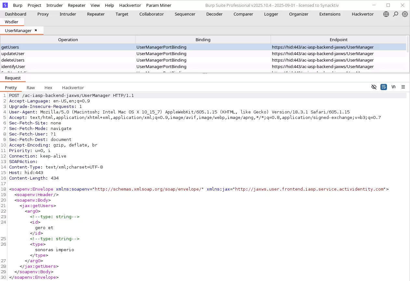Show newline characters using the \n icon

393,87
